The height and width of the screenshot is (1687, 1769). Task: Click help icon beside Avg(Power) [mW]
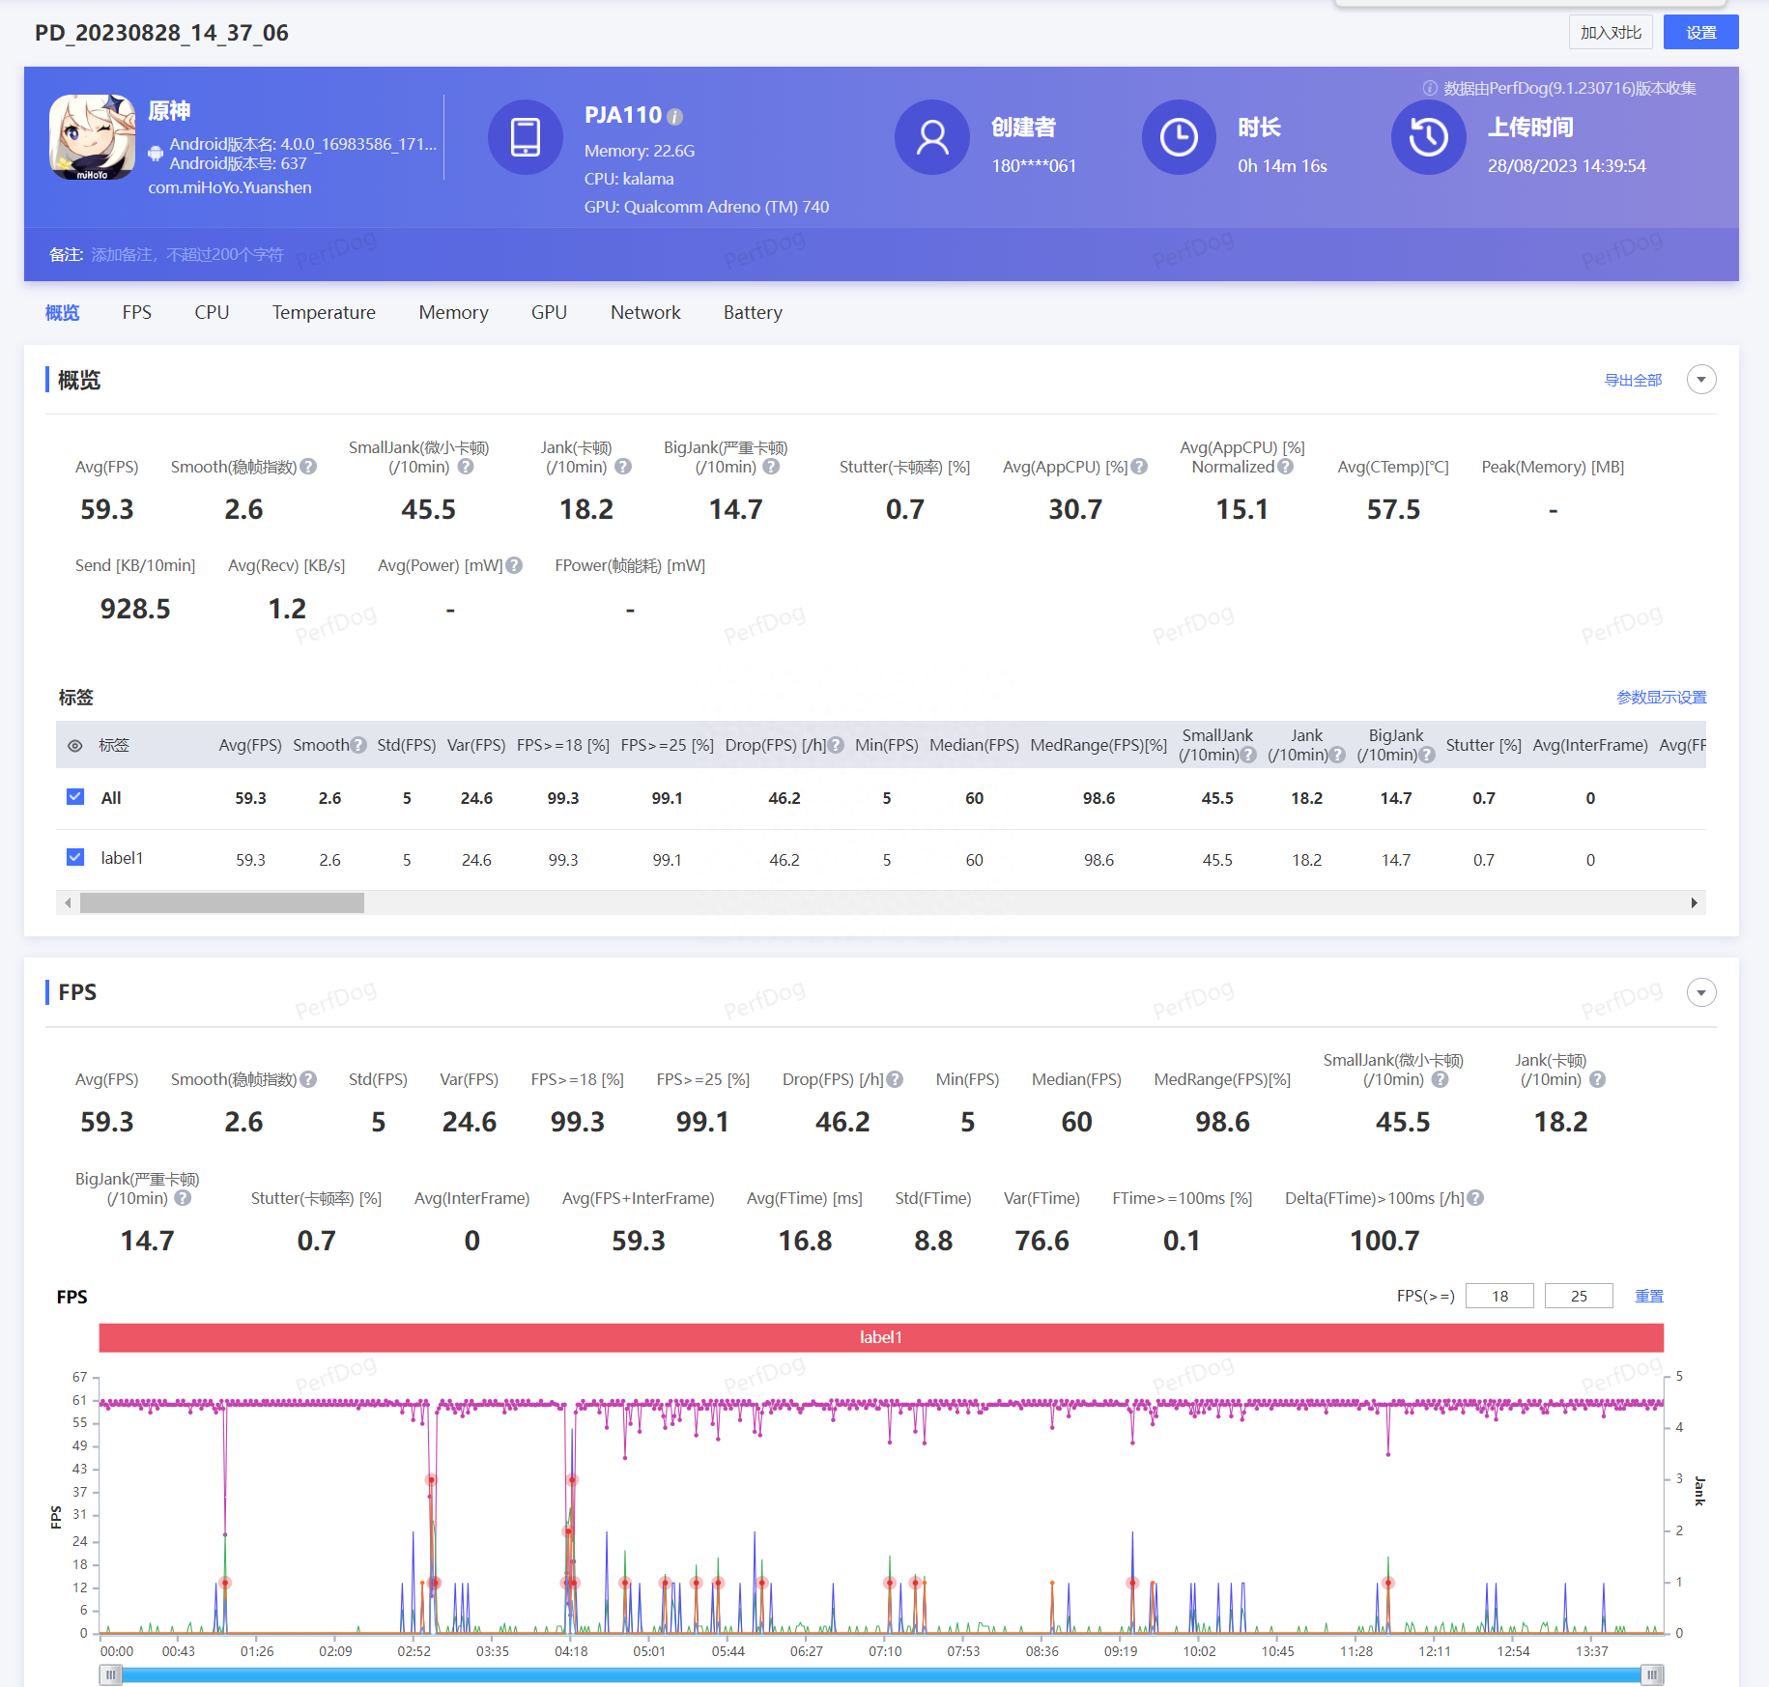tap(514, 565)
